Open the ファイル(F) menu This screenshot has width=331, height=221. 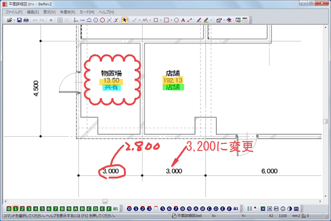(x=14, y=12)
